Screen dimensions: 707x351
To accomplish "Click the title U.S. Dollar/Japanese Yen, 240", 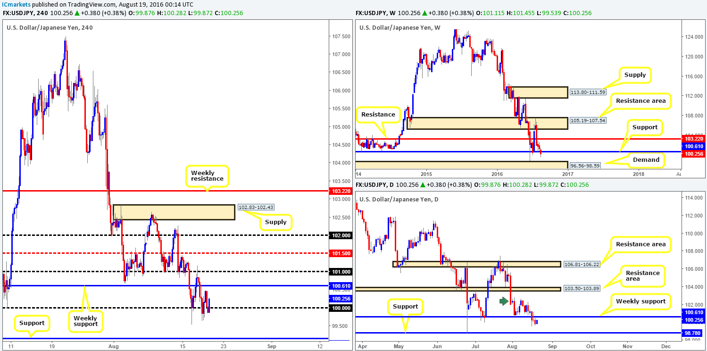I will click(x=50, y=27).
